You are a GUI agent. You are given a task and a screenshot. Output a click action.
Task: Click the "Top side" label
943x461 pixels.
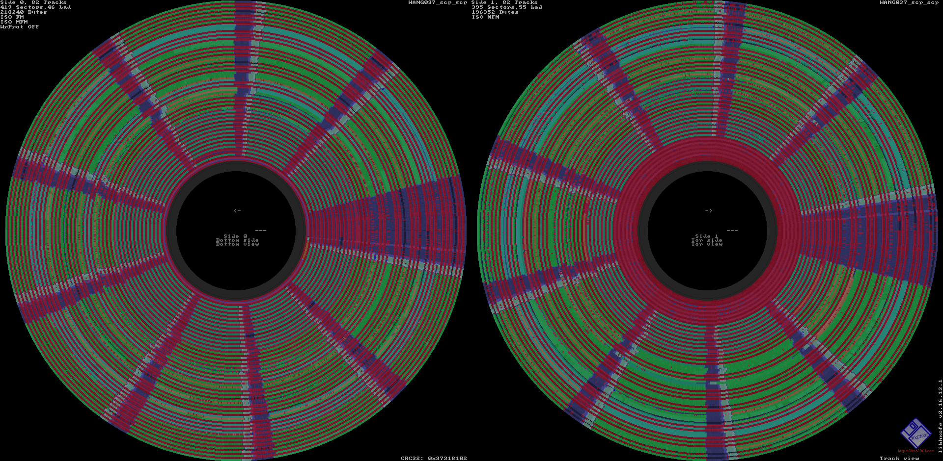pos(707,240)
